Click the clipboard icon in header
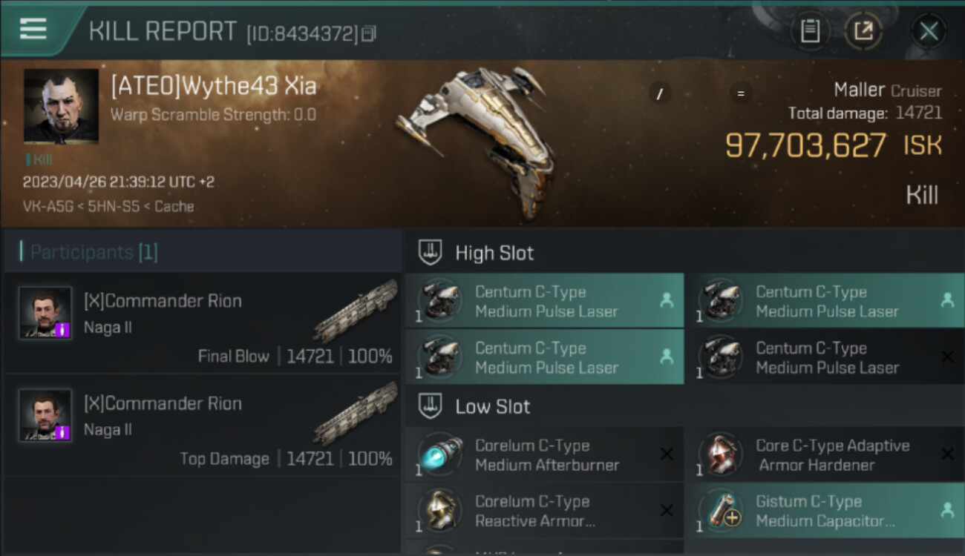 pos(810,31)
